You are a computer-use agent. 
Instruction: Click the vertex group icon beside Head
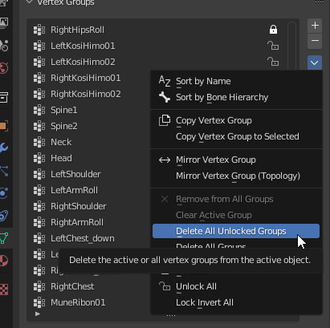pos(39,158)
